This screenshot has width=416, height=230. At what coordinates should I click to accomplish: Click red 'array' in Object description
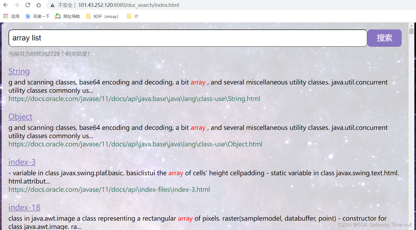pos(198,128)
